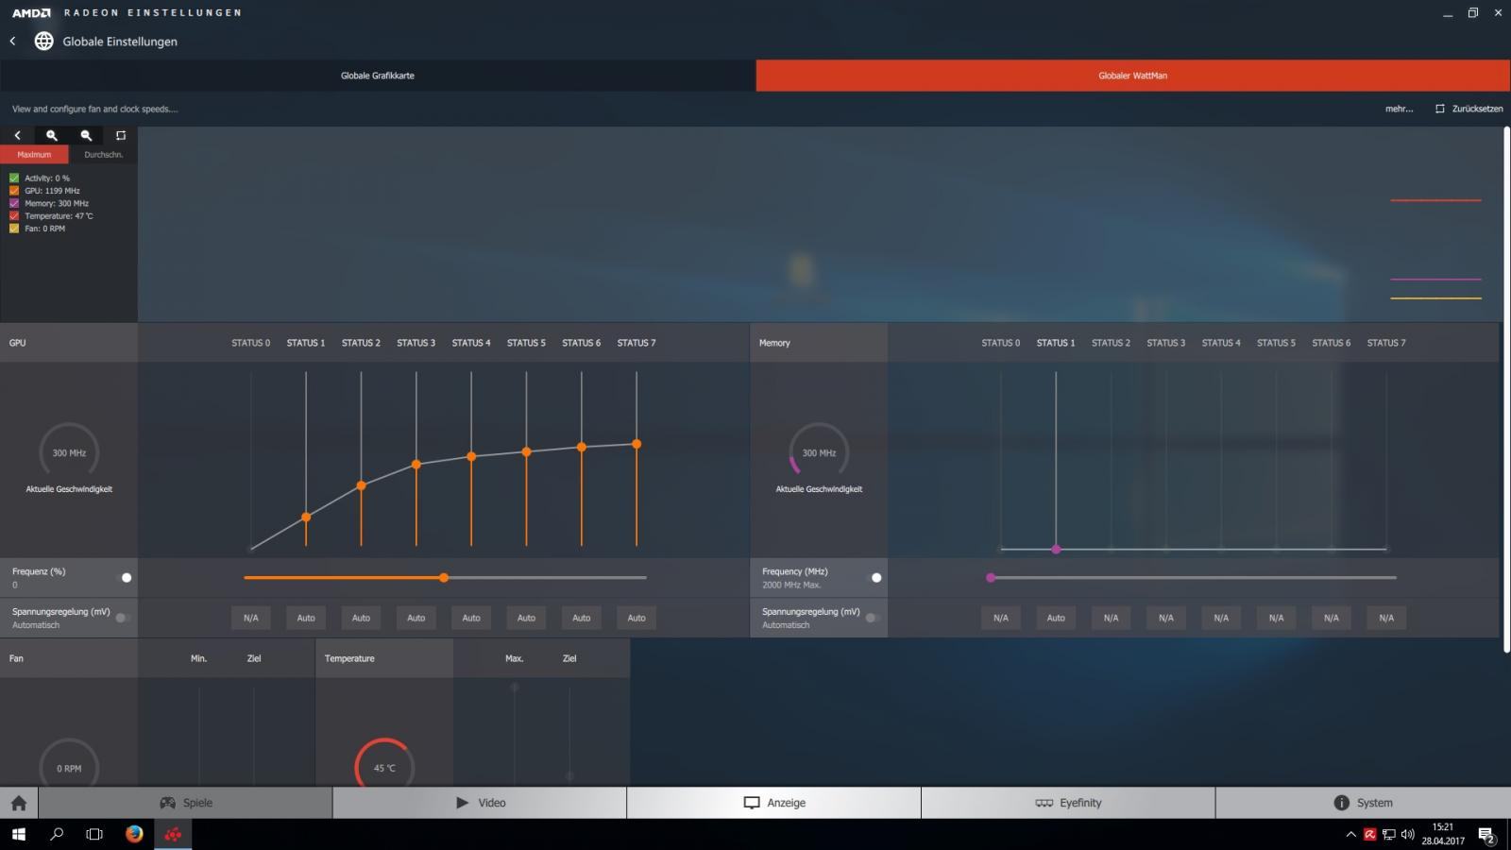Click the volume icon in system tray
This screenshot has width=1511, height=850.
[1408, 834]
